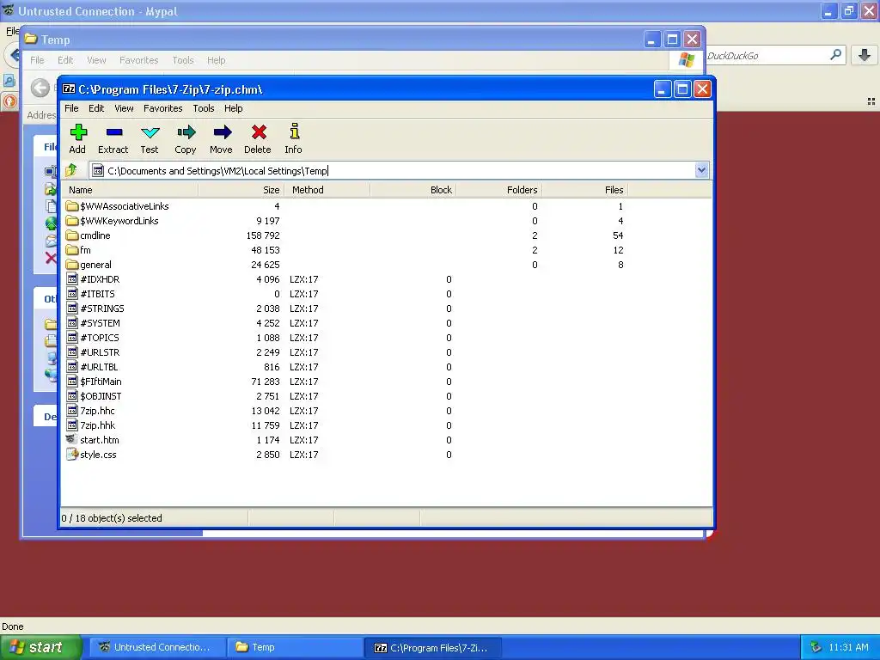The width and height of the screenshot is (880, 660).
Task: Select the #ITBITS file name
Action: pos(98,294)
